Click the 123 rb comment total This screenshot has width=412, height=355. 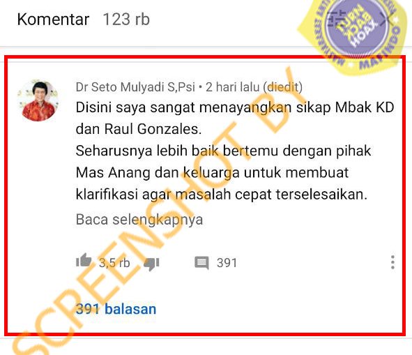[126, 20]
